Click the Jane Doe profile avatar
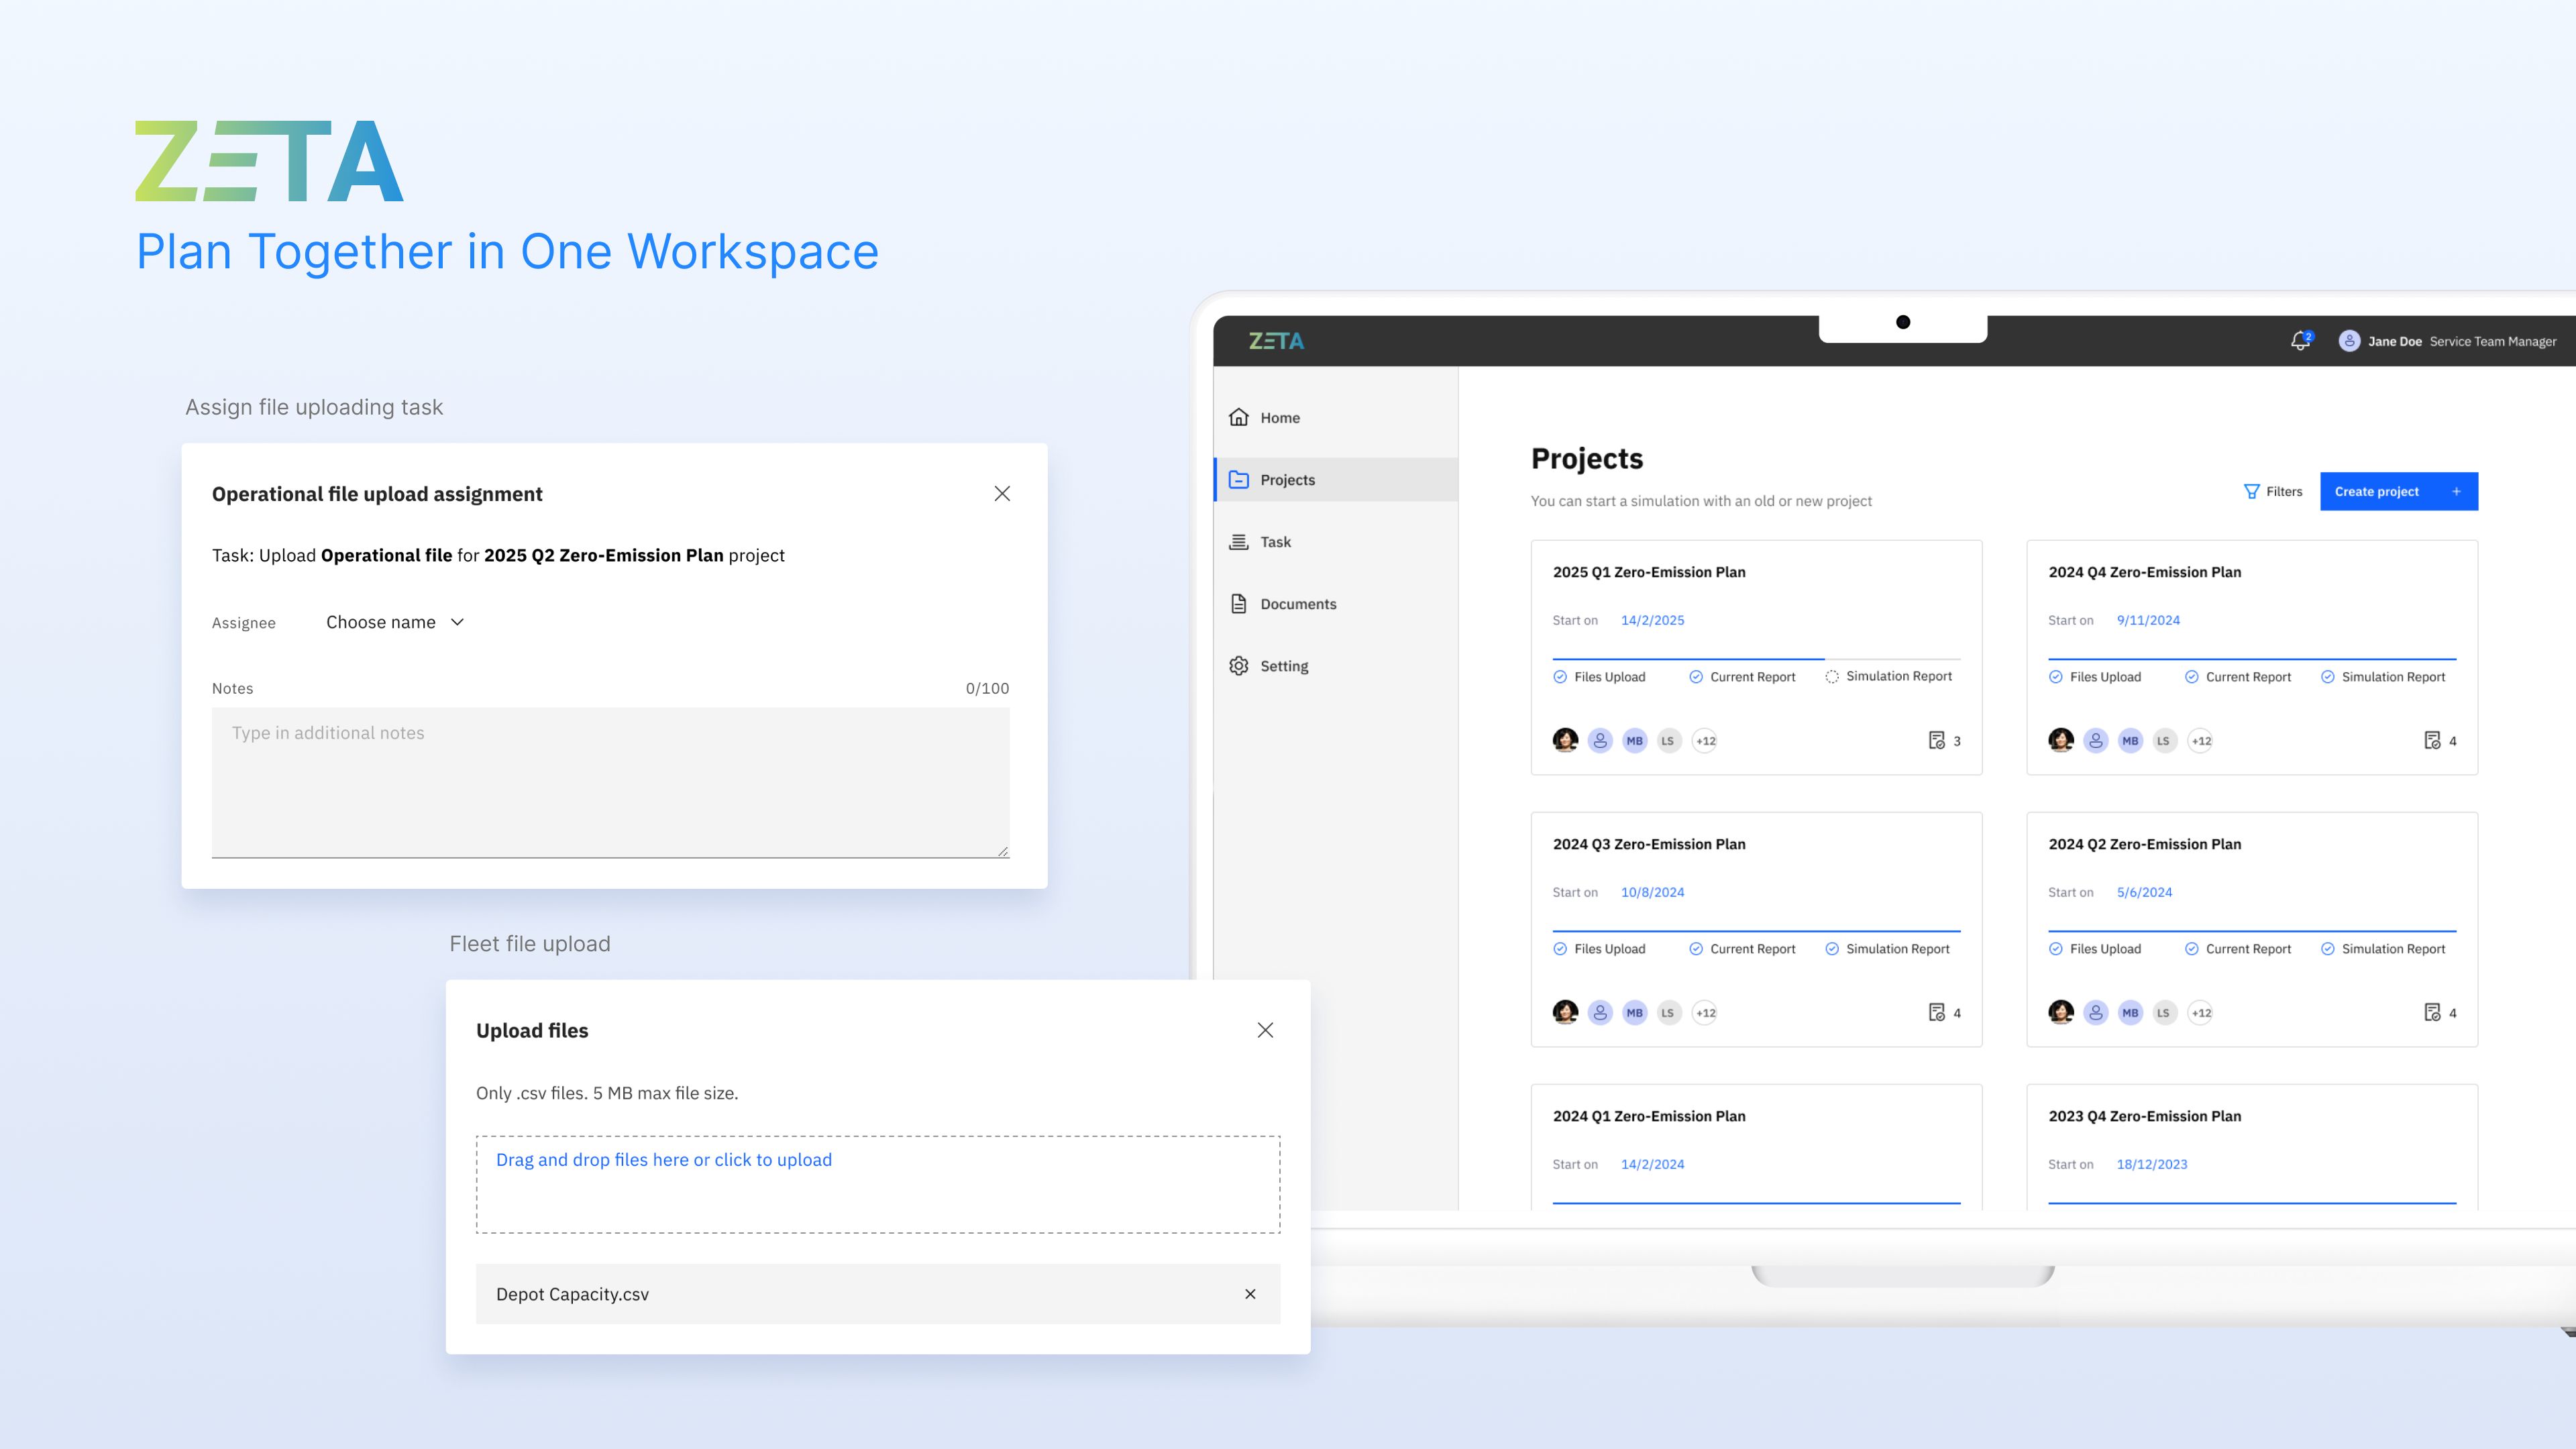The height and width of the screenshot is (1449, 2576). tap(2349, 341)
